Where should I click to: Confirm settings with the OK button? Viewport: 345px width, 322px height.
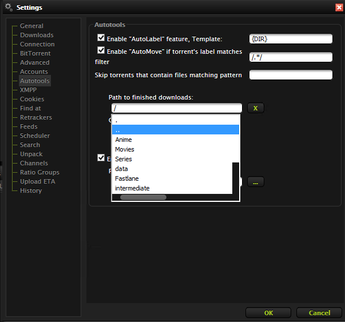click(268, 313)
